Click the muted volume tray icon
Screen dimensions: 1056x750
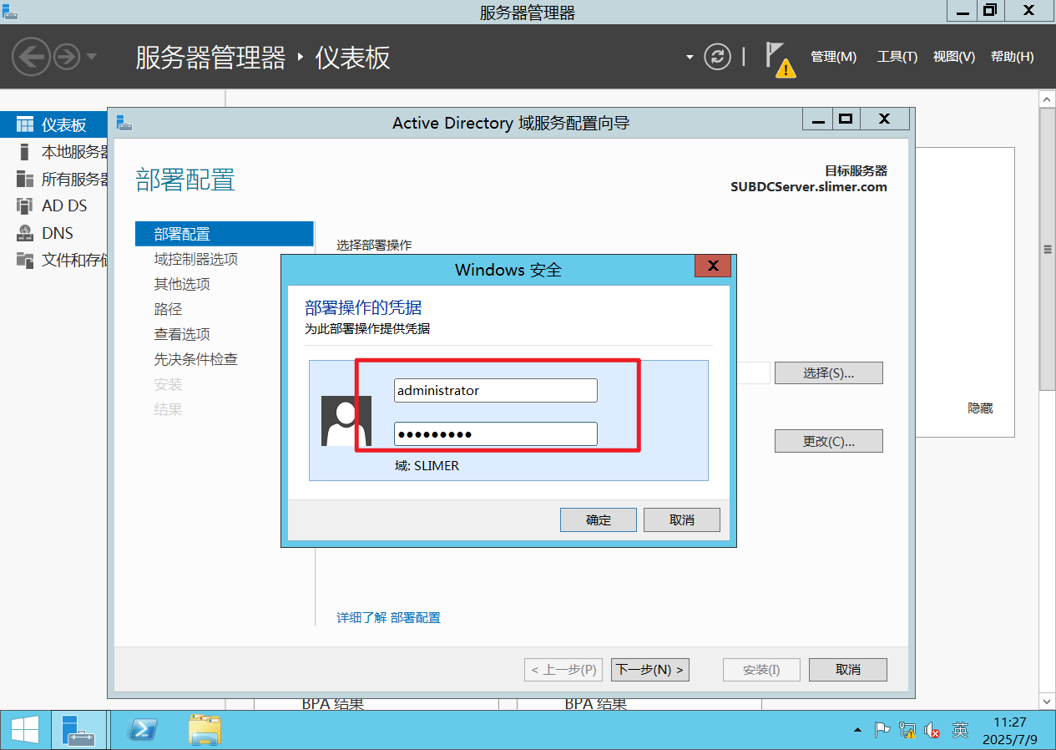933,731
